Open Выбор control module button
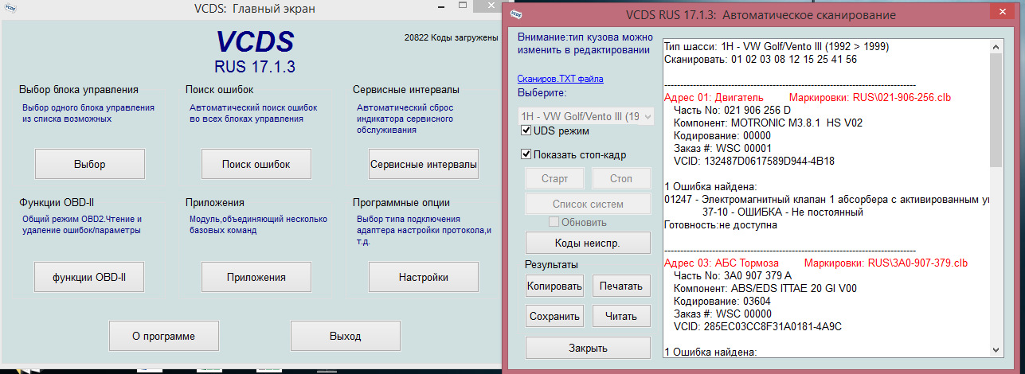Screen dimensions: 1025x374 90,164
